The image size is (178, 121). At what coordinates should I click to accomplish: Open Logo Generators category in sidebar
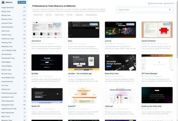tap(13, 81)
